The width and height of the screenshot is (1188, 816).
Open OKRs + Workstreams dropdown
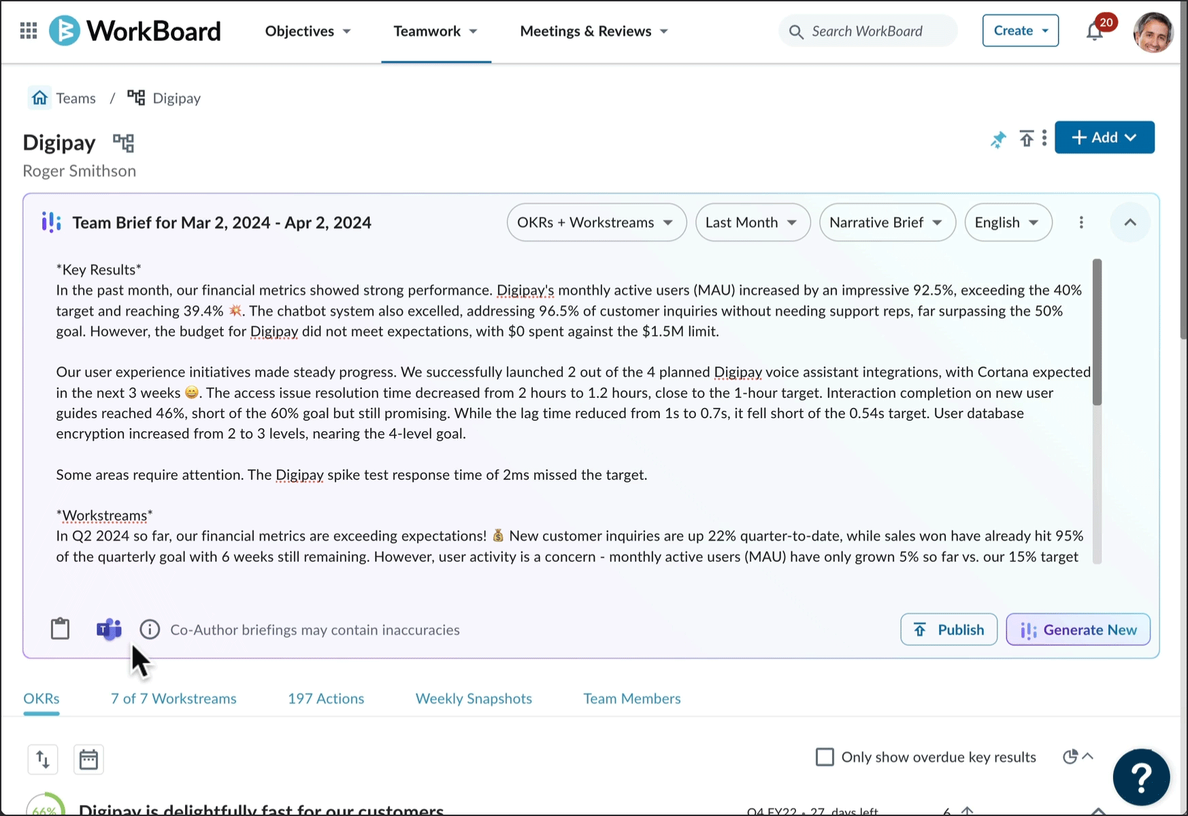click(596, 222)
